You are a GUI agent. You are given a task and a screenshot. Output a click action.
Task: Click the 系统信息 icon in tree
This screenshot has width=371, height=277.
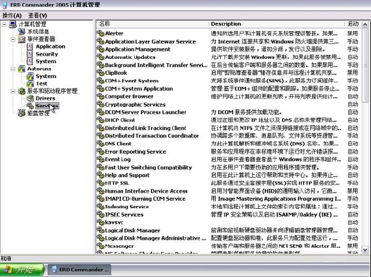tap(22, 32)
